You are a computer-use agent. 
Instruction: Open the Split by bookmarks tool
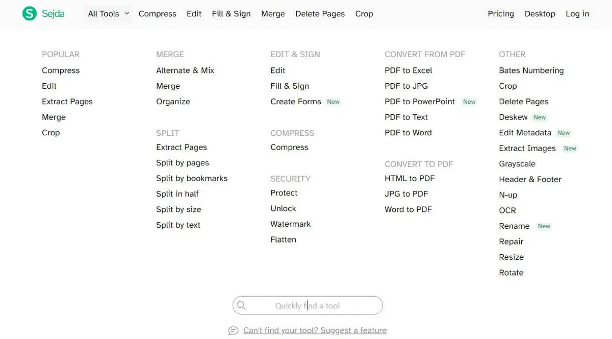[192, 178]
